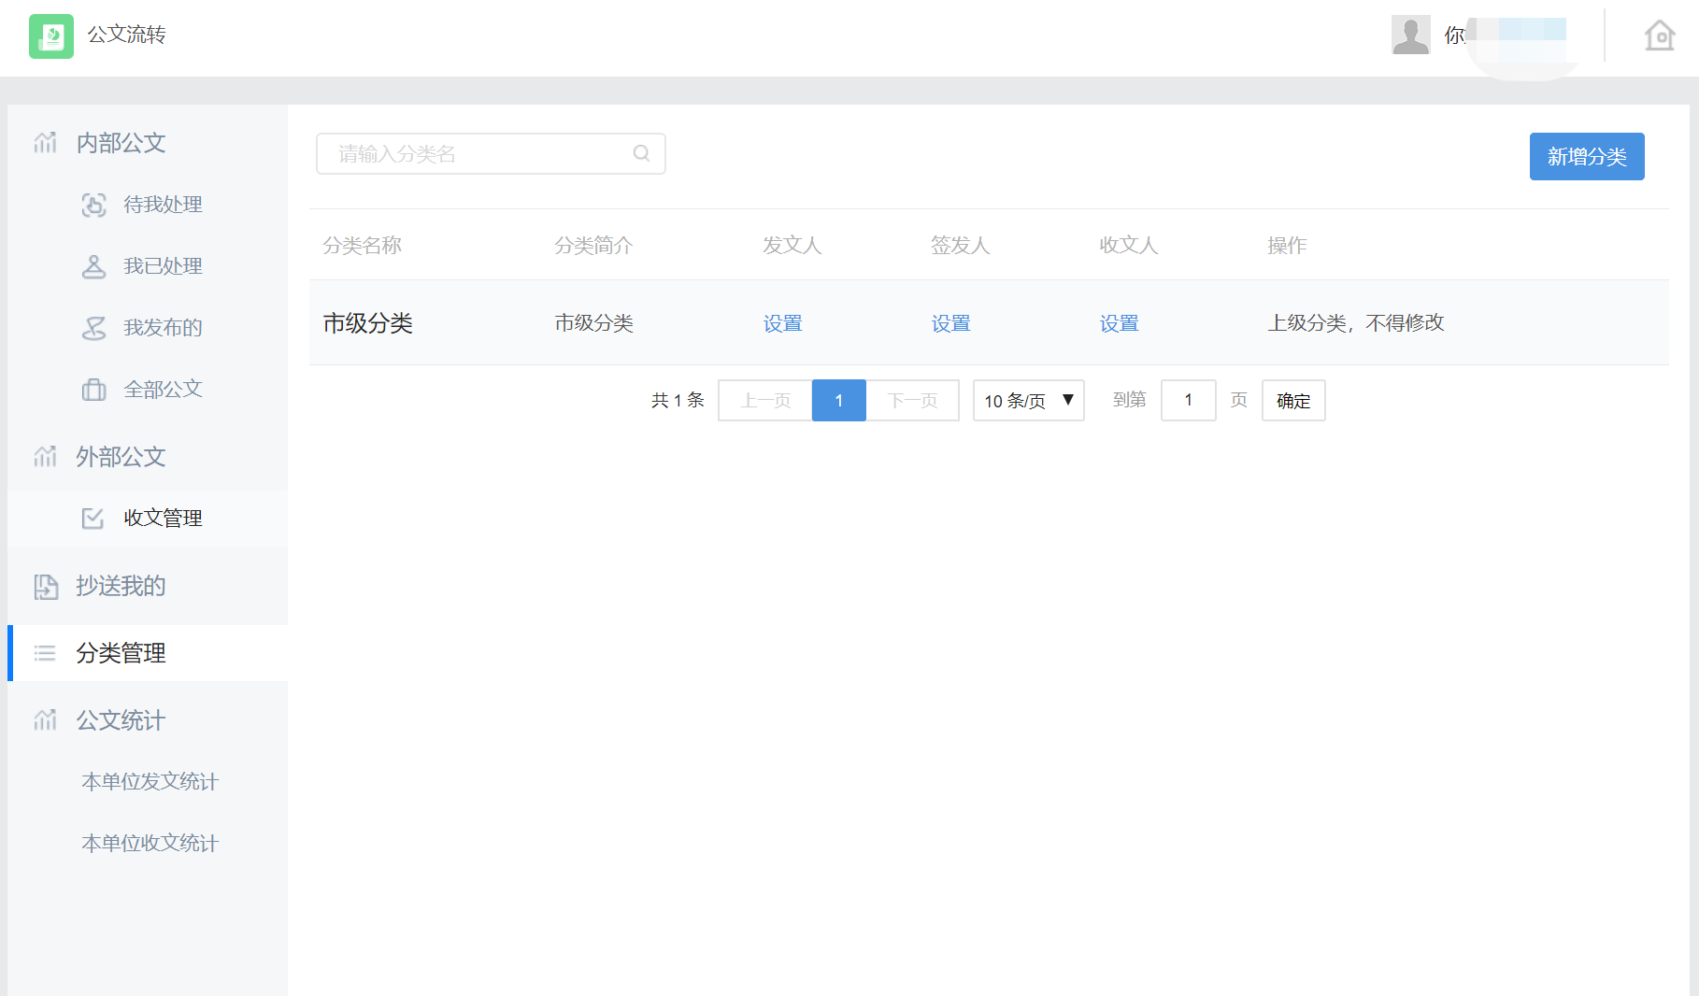Click the user avatar icon
The image size is (1699, 996).
coord(1410,36)
